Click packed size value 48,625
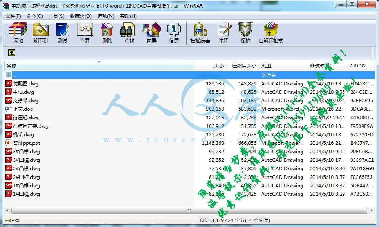The height and width of the screenshot is (227, 379). [x=248, y=92]
